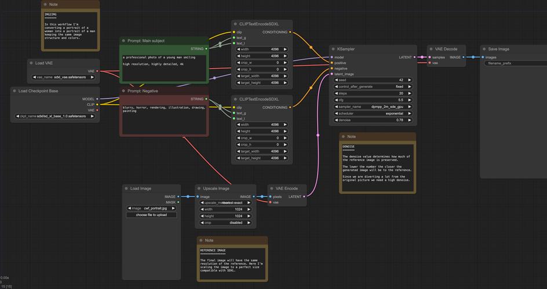
Task: Collapse the KSampler node via its title dot
Action: pos(333,49)
